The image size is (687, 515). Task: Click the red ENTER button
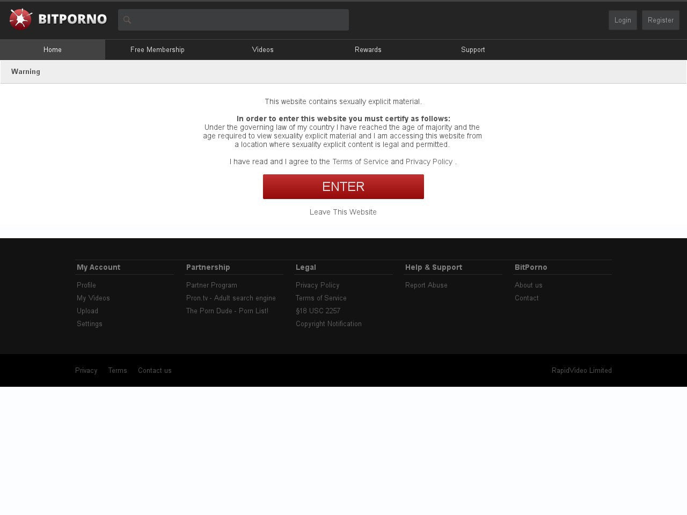343,187
